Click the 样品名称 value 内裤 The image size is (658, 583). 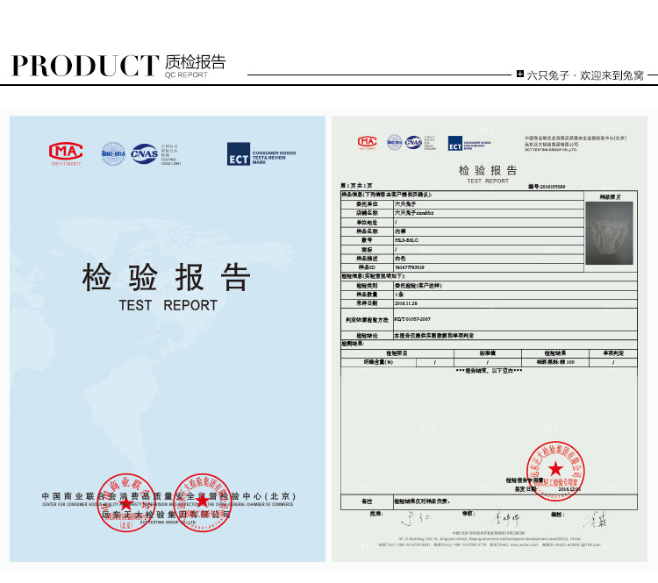pos(400,231)
